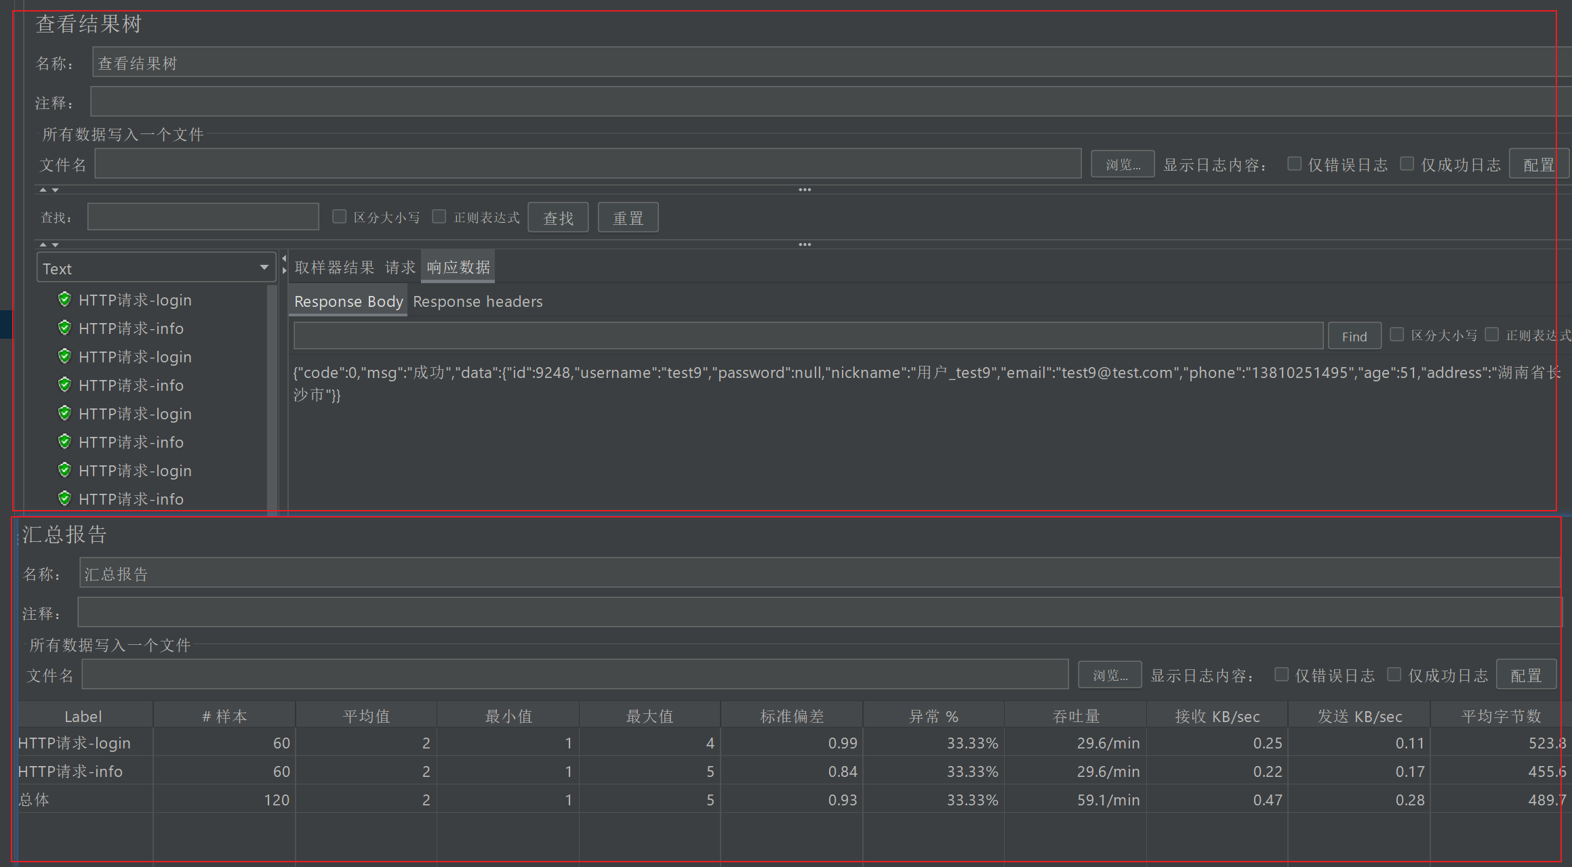Select the HTTP请求-login row label in summary table
Viewport: 1572px width, 867px height.
(75, 743)
